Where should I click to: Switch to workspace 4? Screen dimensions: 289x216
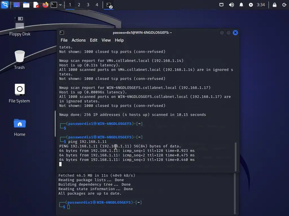point(97,5)
